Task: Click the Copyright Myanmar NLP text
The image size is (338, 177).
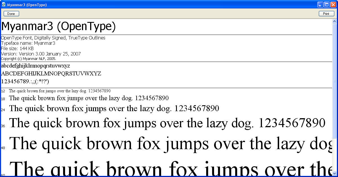Action: [29, 59]
